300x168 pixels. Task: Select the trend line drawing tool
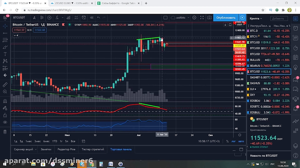click(x=5, y=33)
